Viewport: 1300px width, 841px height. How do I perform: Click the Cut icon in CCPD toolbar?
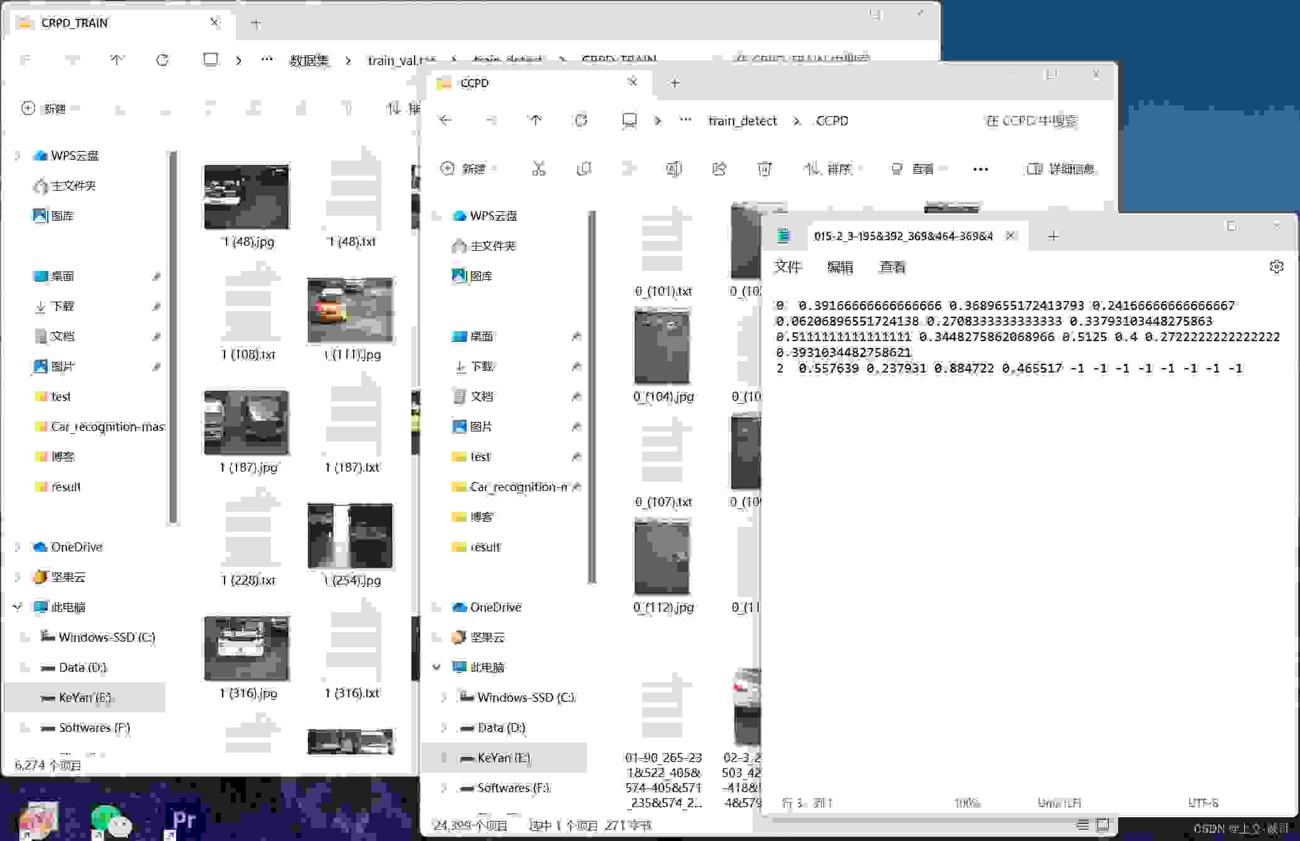[x=539, y=168]
